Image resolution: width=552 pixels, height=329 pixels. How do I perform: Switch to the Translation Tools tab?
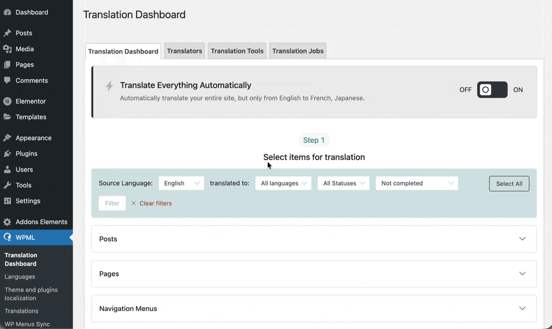(237, 51)
